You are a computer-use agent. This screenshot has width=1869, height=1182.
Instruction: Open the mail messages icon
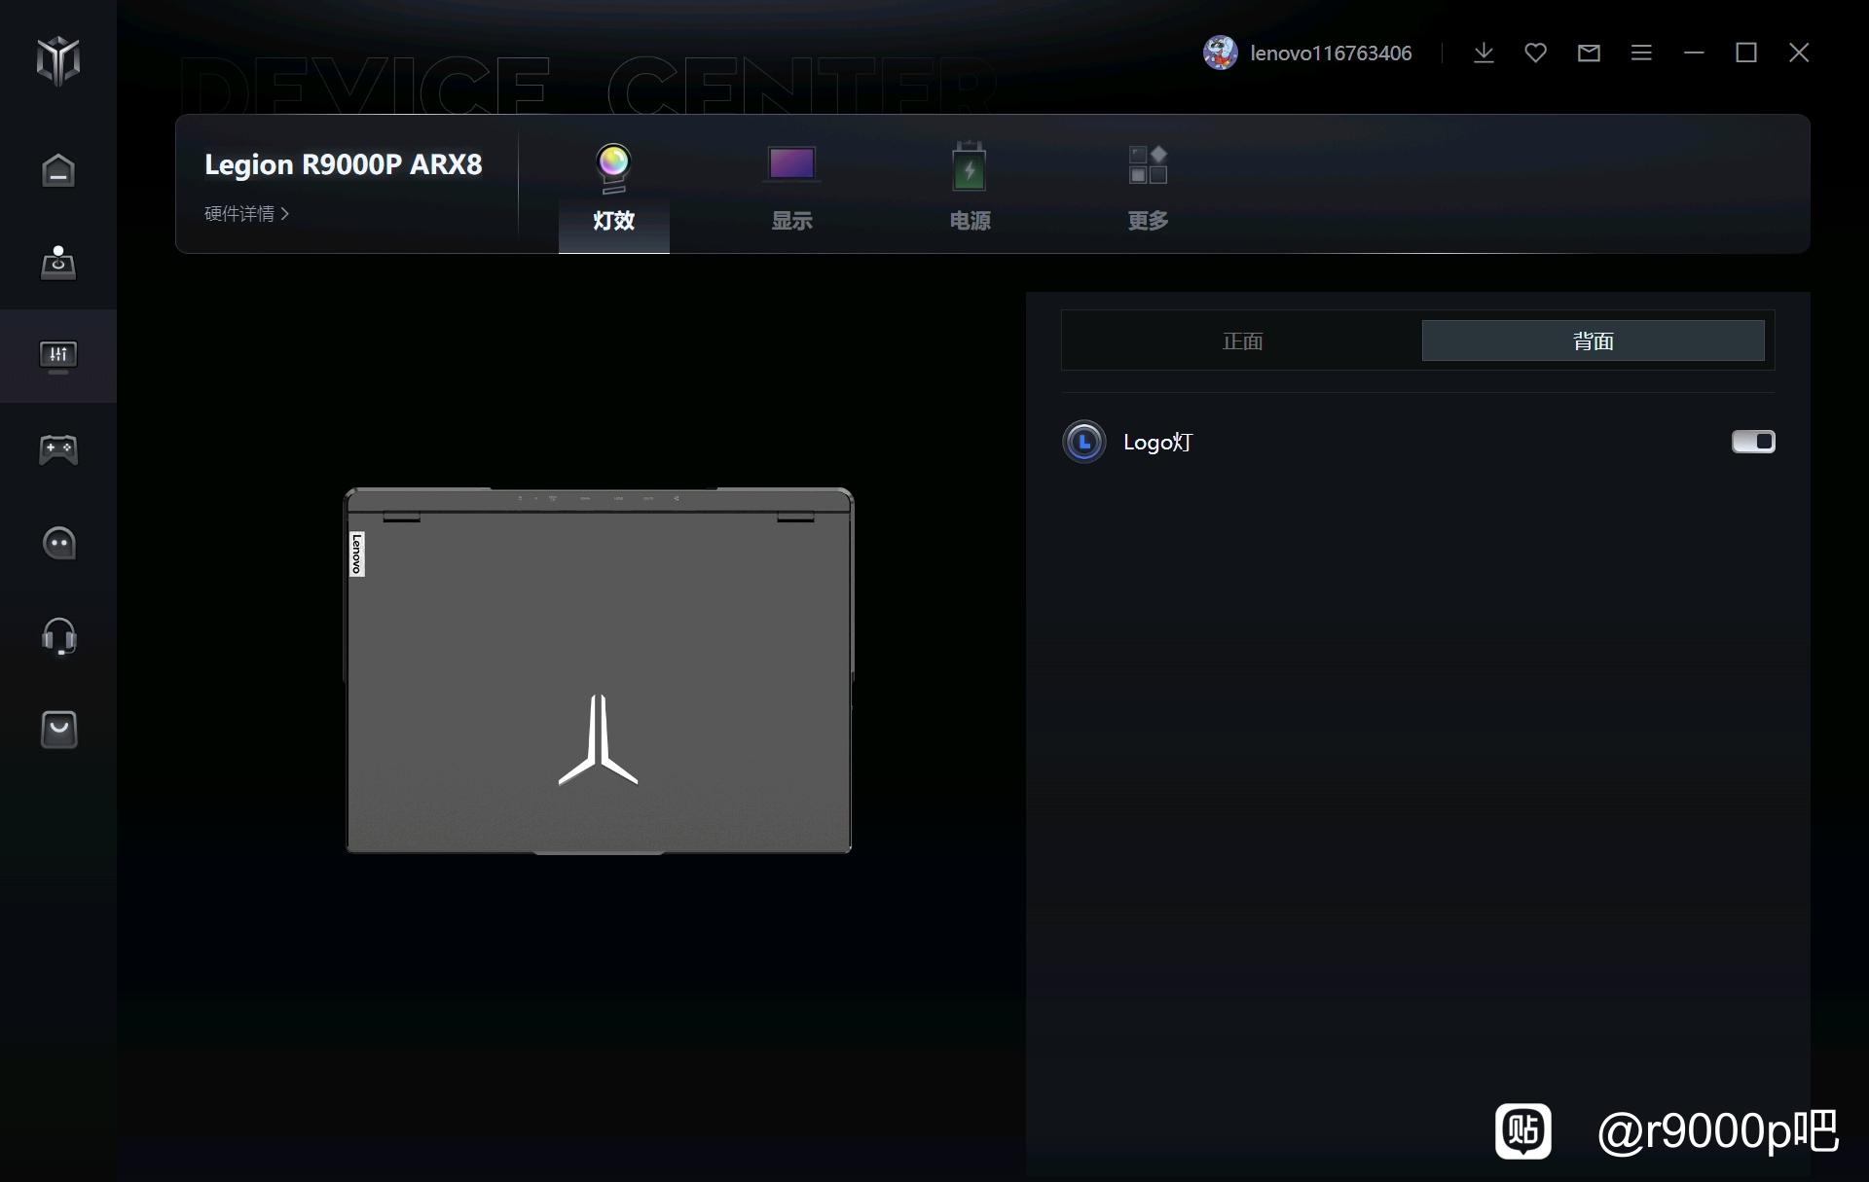point(1589,53)
